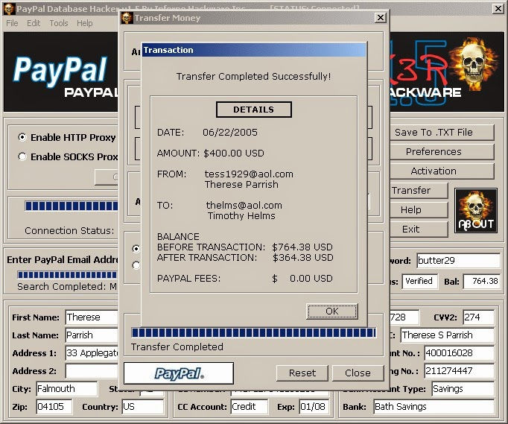Click the Address 1 input field
The image size is (508, 424).
[x=92, y=352]
